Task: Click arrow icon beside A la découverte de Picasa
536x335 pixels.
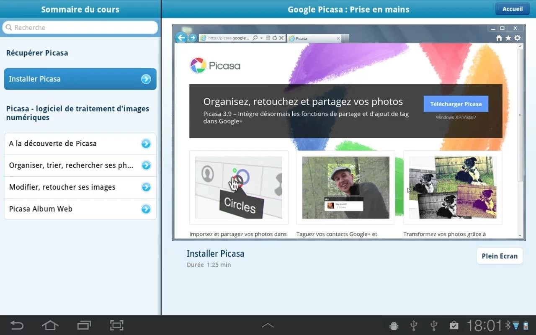Action: tap(146, 144)
